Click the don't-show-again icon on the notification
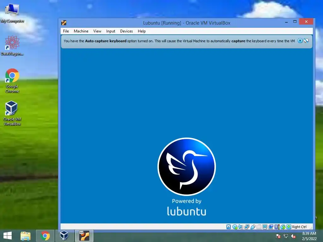The width and height of the screenshot is (323, 242). coord(306,41)
